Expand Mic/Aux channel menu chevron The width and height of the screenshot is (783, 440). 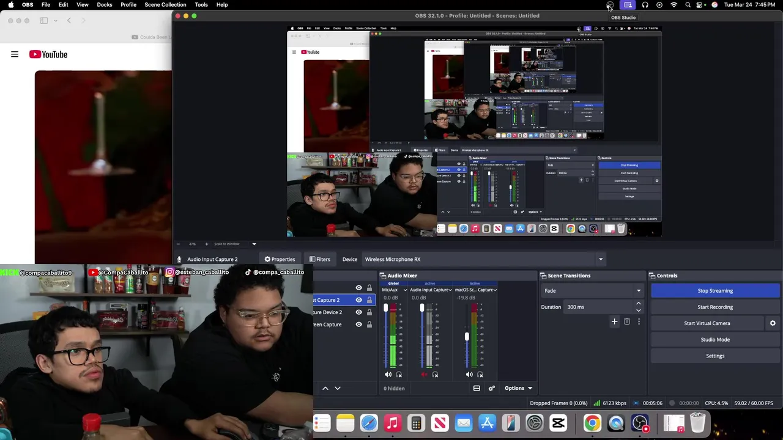[x=405, y=290]
